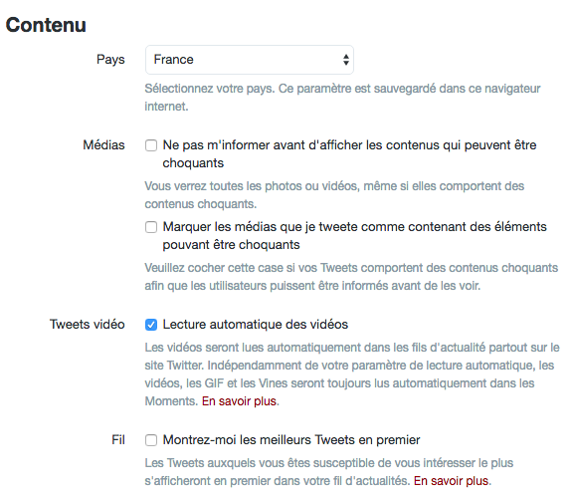
Task: Click the up-down arrows on France selector
Action: click(x=346, y=60)
